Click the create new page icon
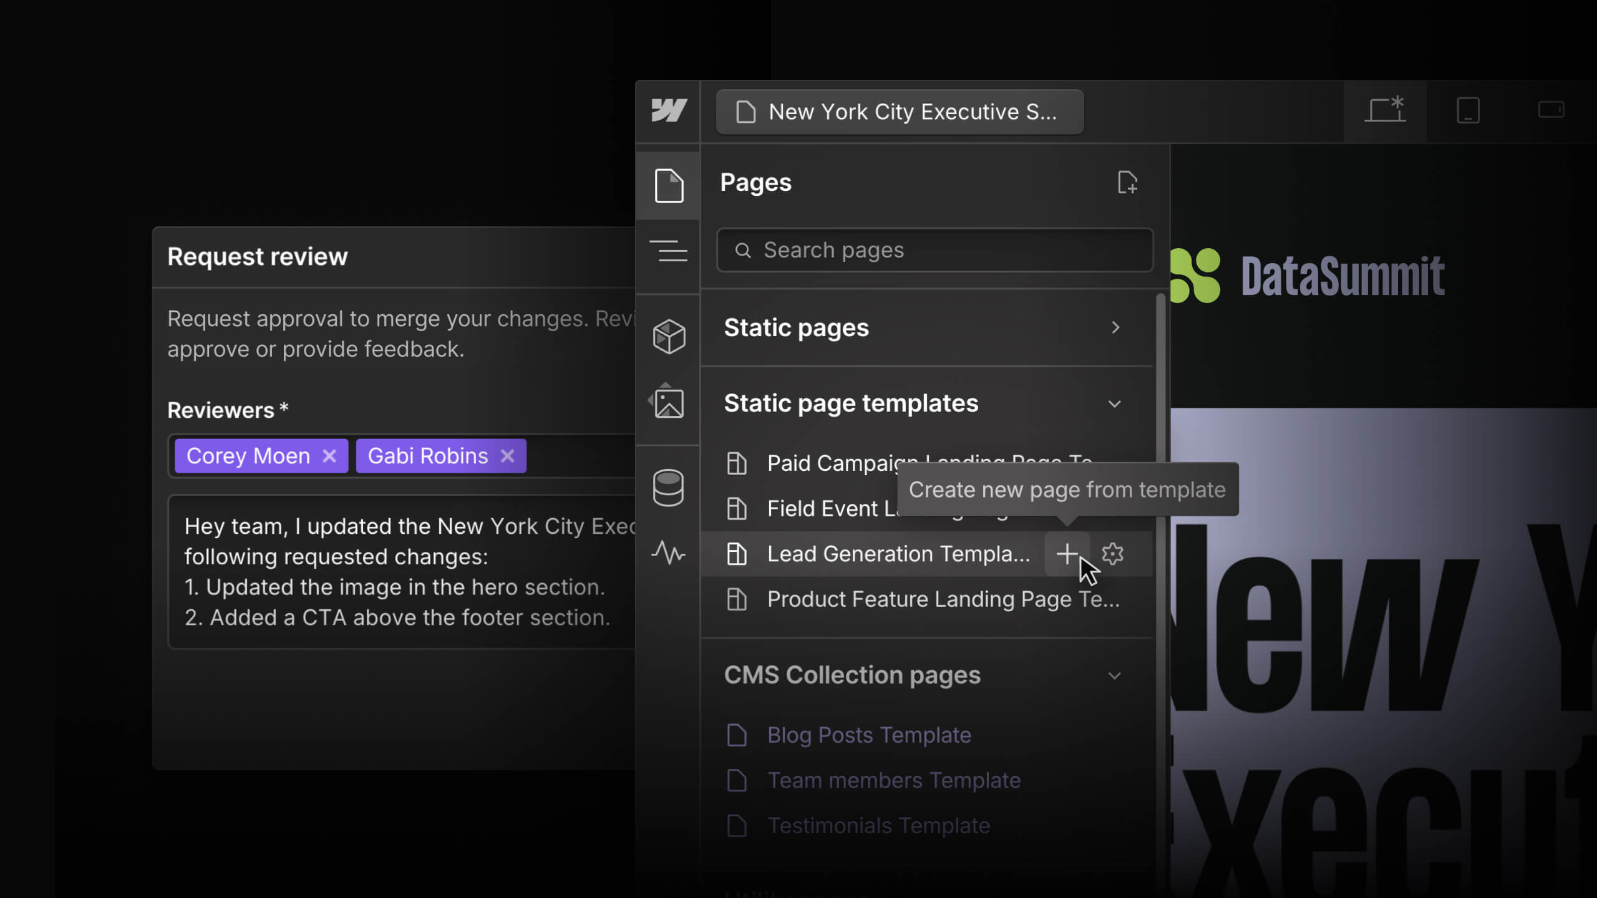This screenshot has height=898, width=1597. [x=1127, y=183]
